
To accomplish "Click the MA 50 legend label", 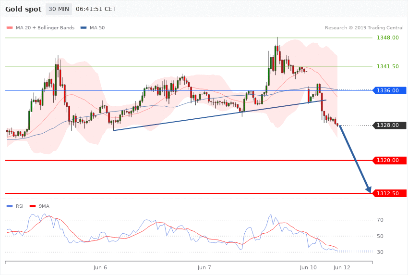I will pos(97,27).
